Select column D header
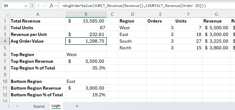The image size is (235, 110). coord(132,14)
